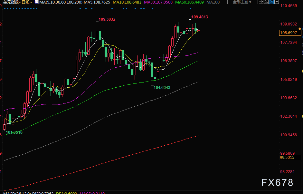Click the price range measure icon

click(x=266, y=2)
